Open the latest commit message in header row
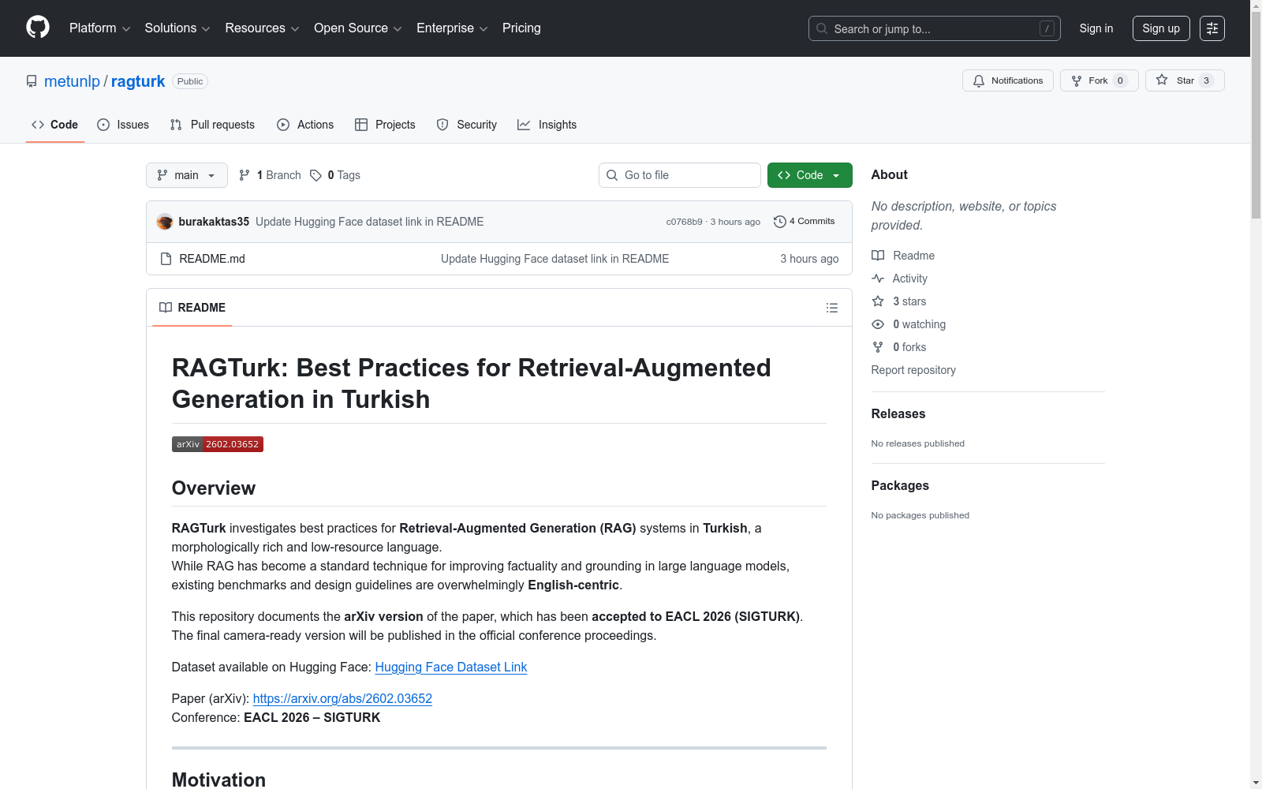The image size is (1262, 789). 370,222
